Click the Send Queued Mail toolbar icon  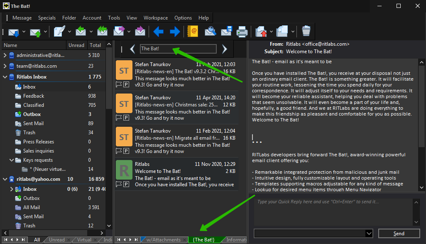[x=35, y=32]
